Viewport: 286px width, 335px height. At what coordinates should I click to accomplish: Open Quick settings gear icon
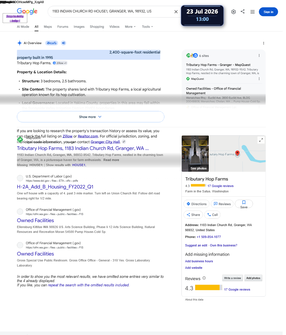(x=233, y=12)
